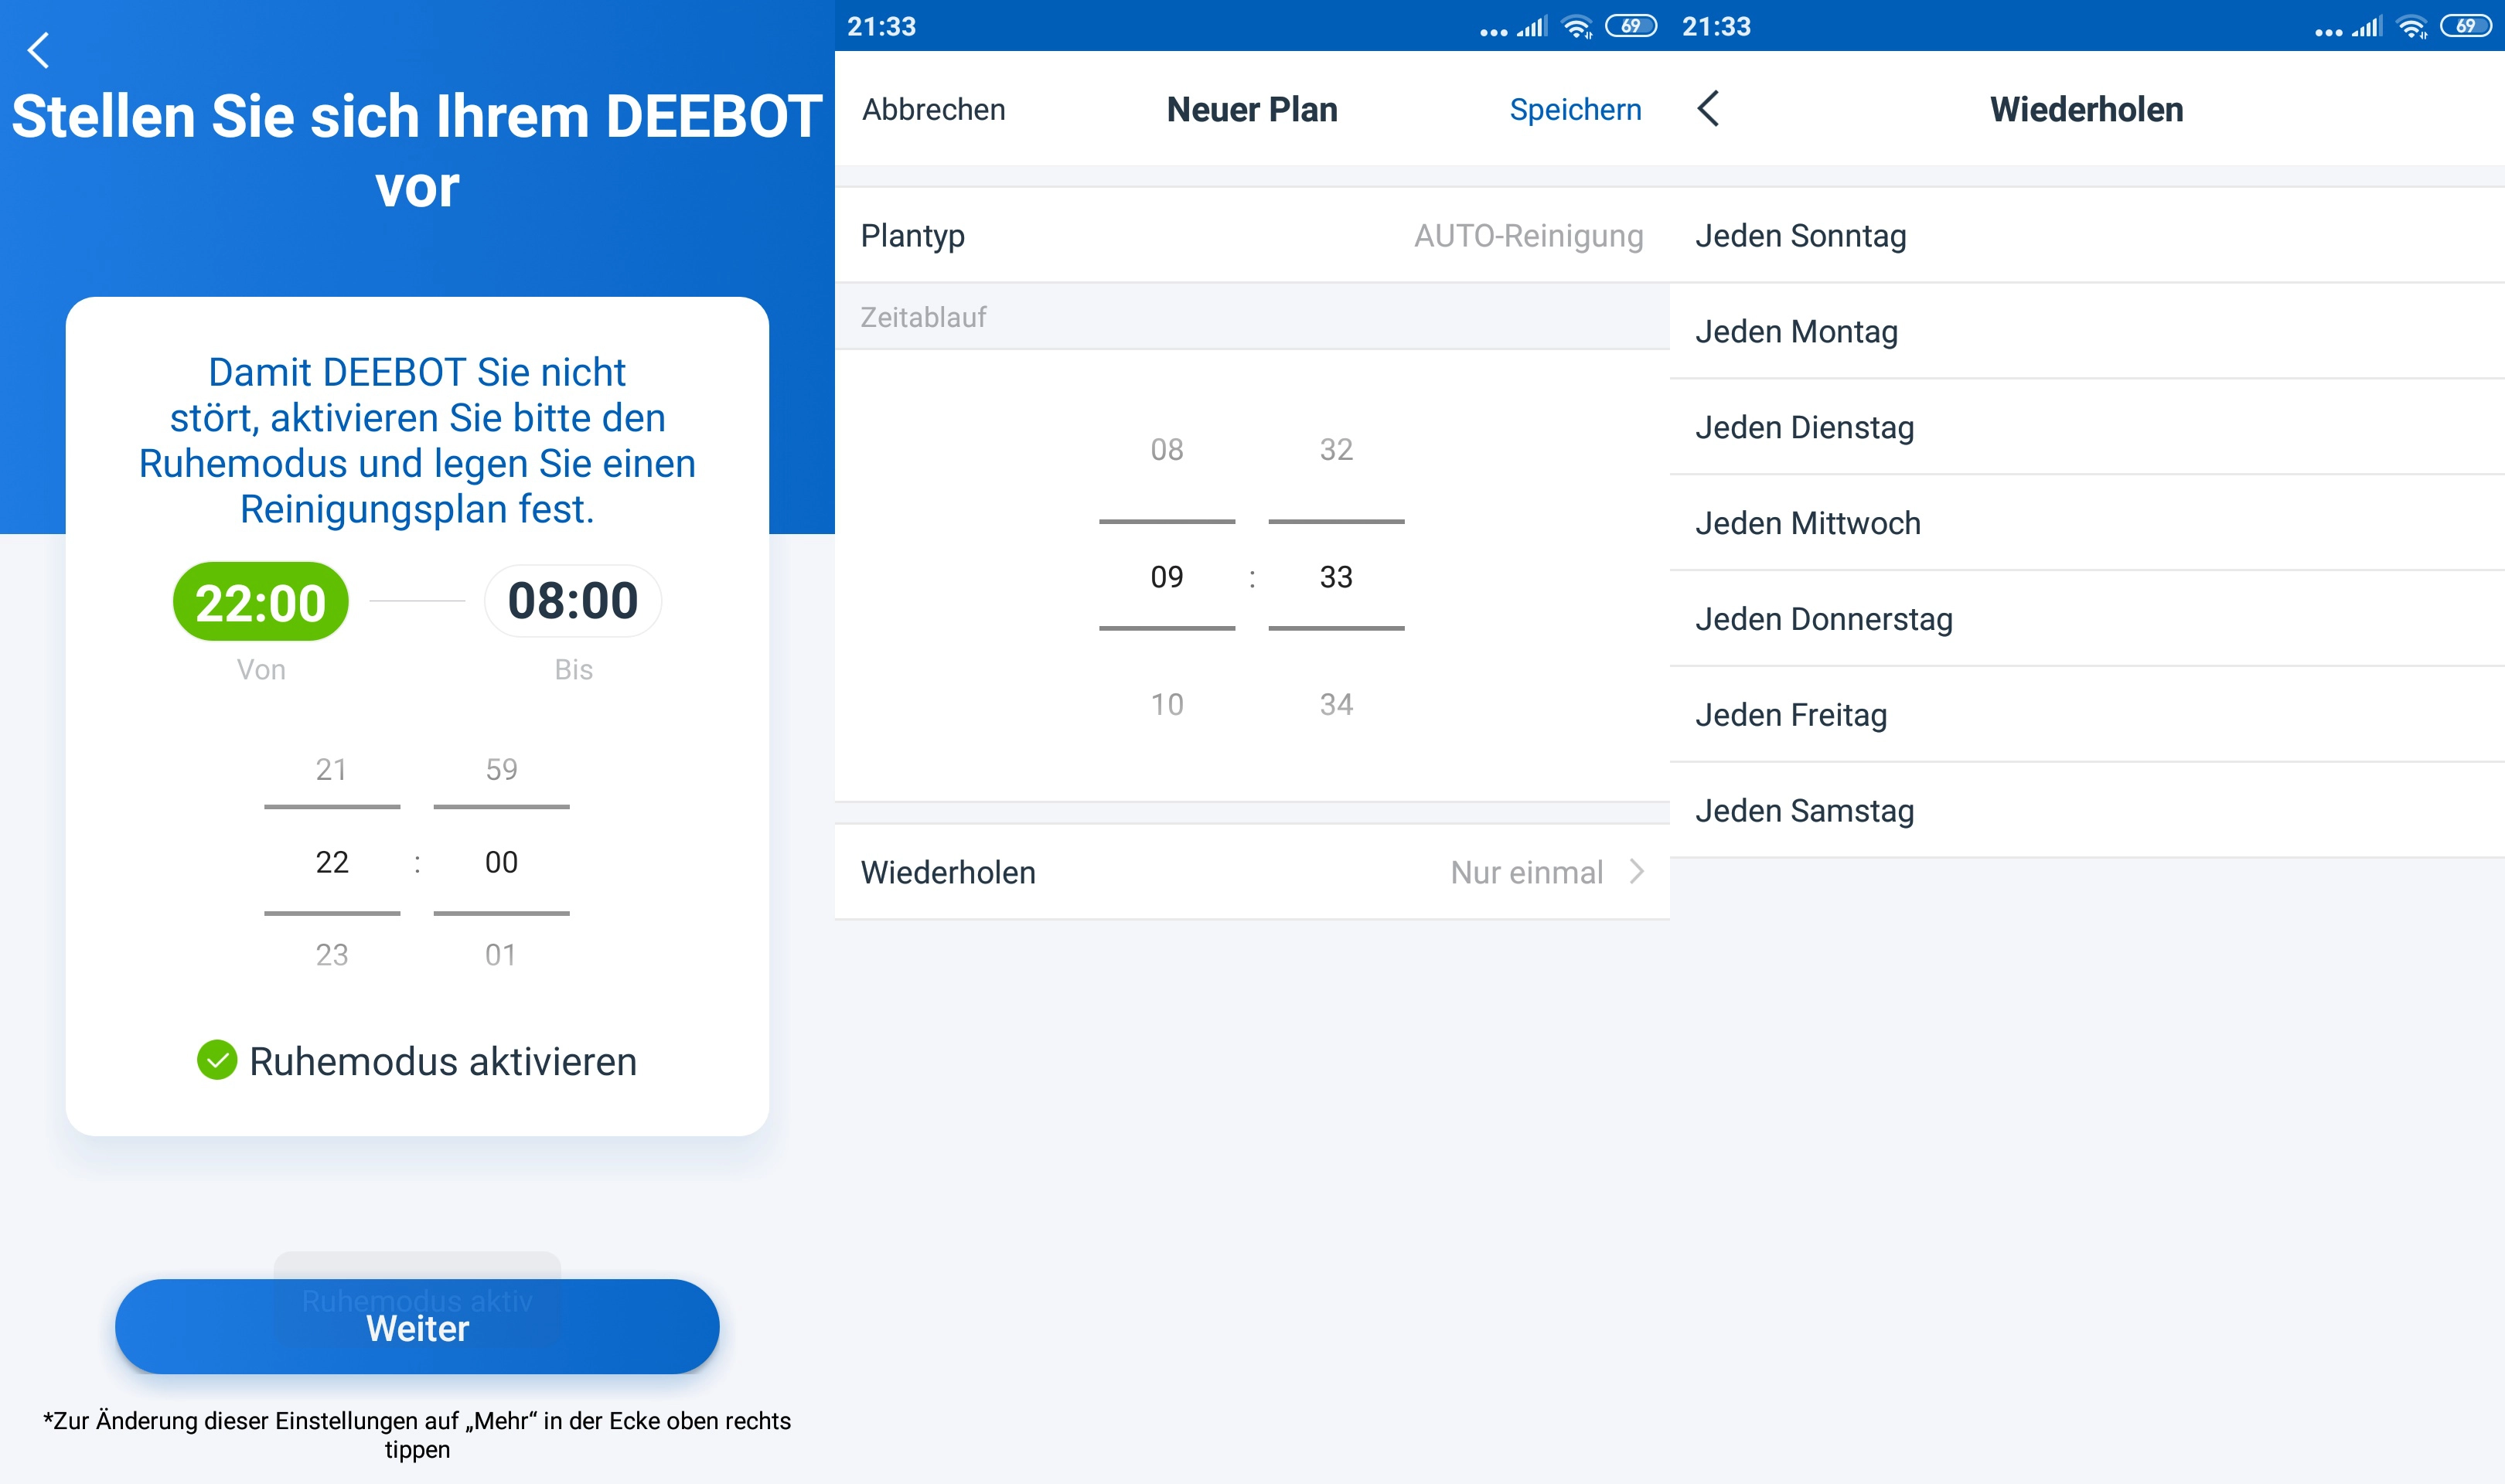Tap the Wiederholen row chevron arrow

click(1637, 872)
